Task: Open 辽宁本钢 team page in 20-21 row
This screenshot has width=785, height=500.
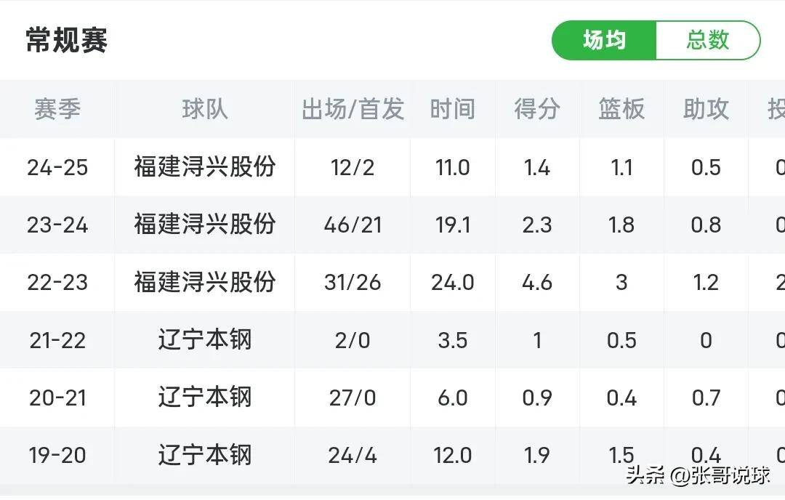Action: 204,398
